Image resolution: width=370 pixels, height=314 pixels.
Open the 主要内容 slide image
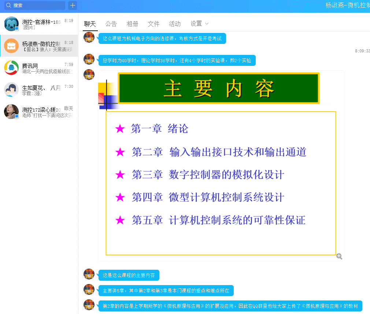click(x=221, y=165)
